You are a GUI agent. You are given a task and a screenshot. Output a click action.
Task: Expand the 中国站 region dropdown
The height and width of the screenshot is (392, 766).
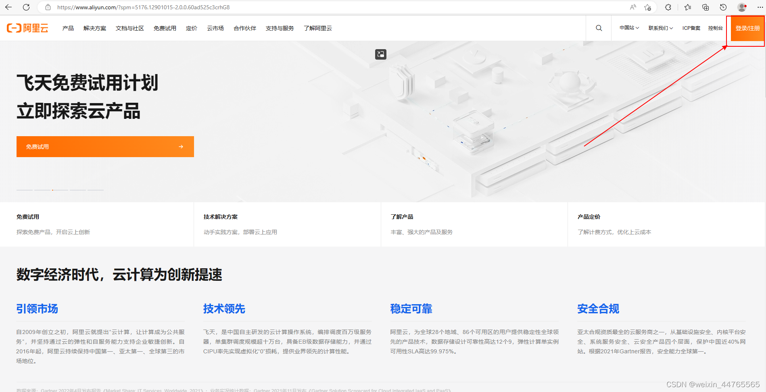click(628, 28)
